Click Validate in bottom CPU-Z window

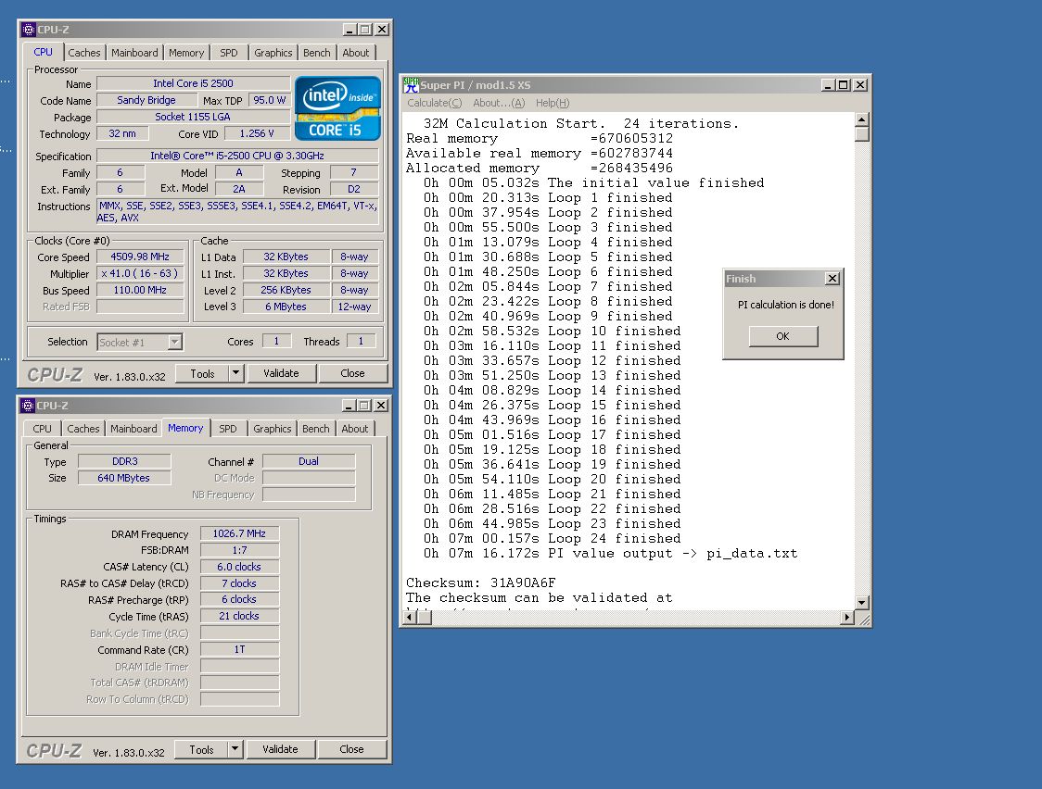(280, 749)
